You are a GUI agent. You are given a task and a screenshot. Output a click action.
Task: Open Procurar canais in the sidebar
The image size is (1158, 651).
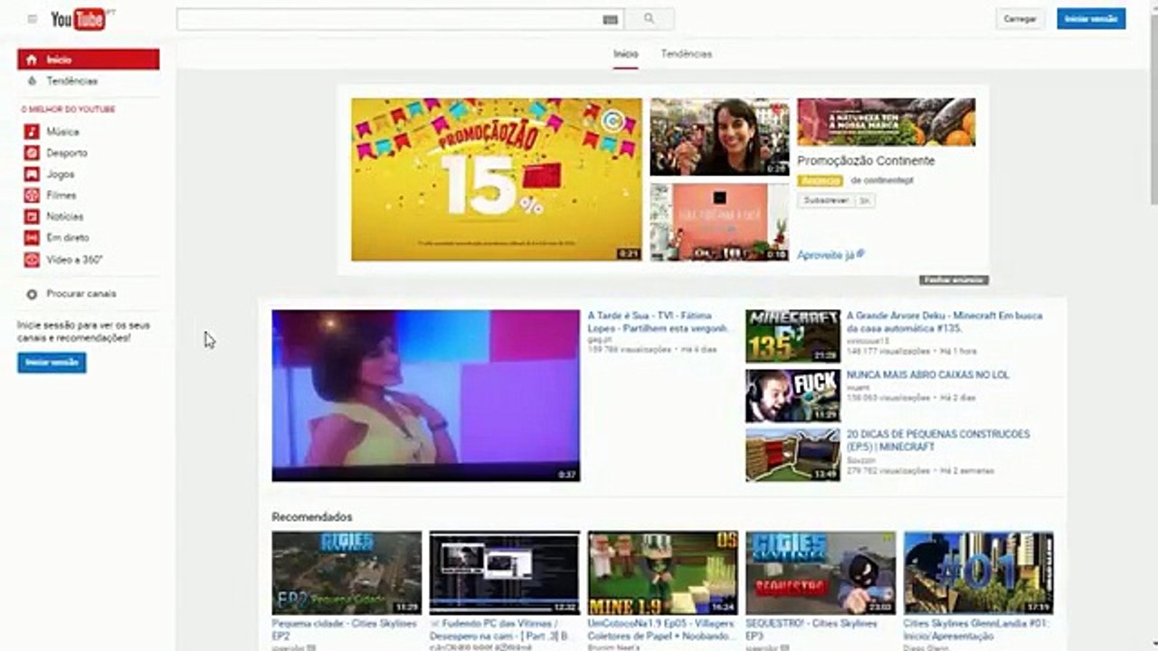point(81,294)
